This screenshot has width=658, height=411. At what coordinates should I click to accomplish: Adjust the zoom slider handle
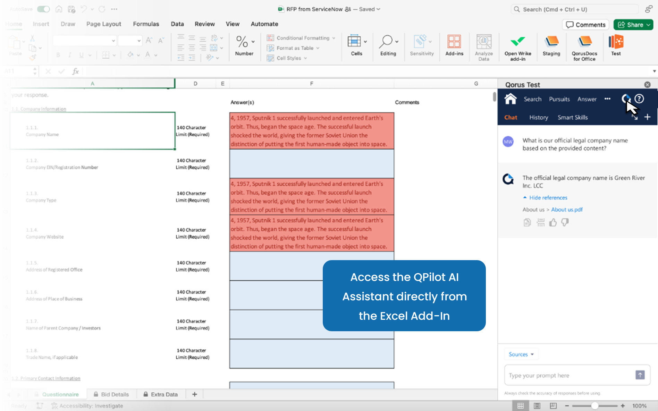595,406
